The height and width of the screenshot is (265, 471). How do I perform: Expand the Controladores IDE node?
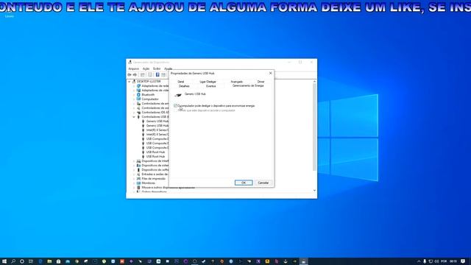click(x=134, y=113)
